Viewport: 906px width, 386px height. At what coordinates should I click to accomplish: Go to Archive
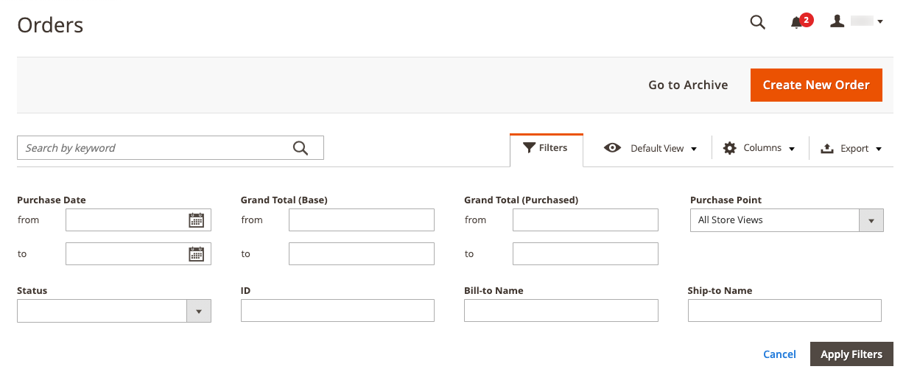tap(688, 85)
